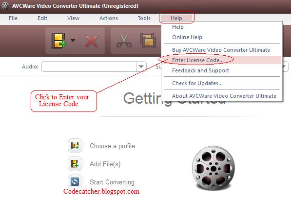
Task: Click inside the Audio combo box field
Action: pyautogui.click(x=89, y=67)
